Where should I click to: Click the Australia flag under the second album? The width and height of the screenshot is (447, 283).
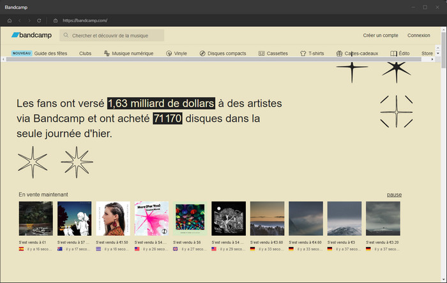coord(60,249)
